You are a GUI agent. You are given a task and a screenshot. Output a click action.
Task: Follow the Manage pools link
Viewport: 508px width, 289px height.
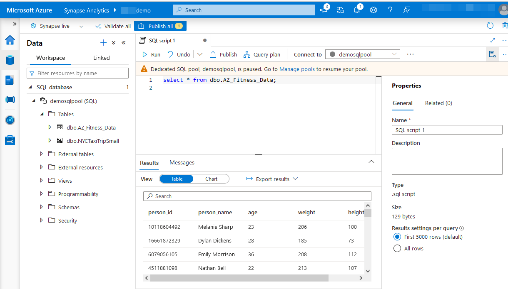click(297, 69)
